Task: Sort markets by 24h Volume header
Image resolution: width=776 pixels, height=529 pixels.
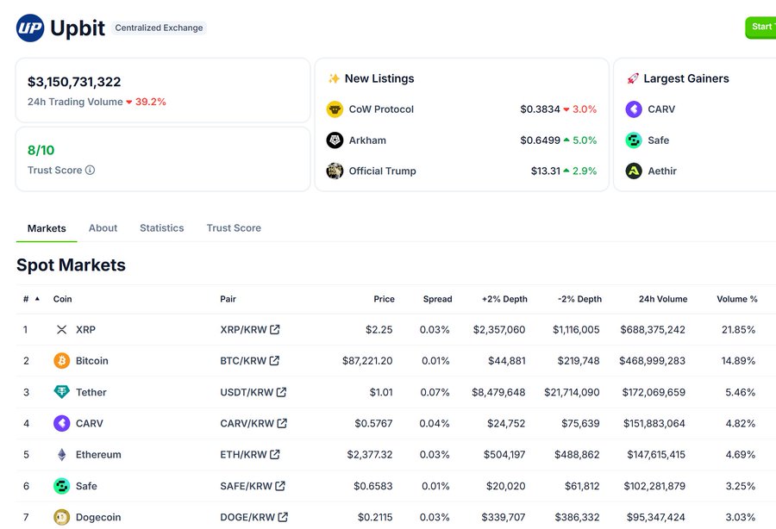Action: [662, 299]
